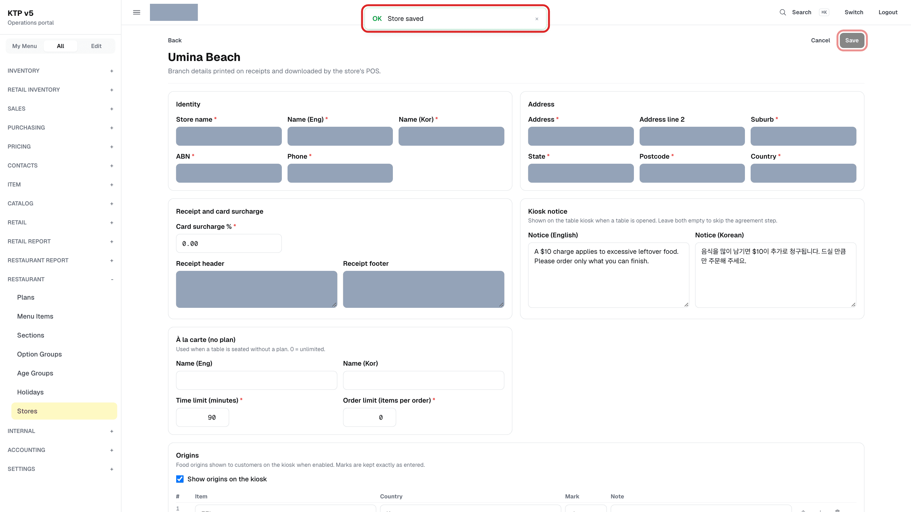Open search via magnifier icon
The width and height of the screenshot is (911, 512).
[783, 12]
